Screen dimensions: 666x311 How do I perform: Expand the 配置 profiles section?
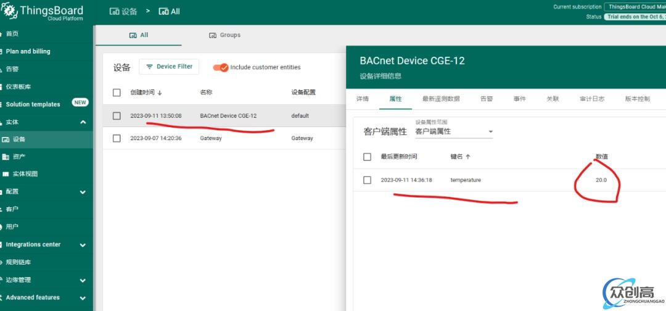[83, 192]
